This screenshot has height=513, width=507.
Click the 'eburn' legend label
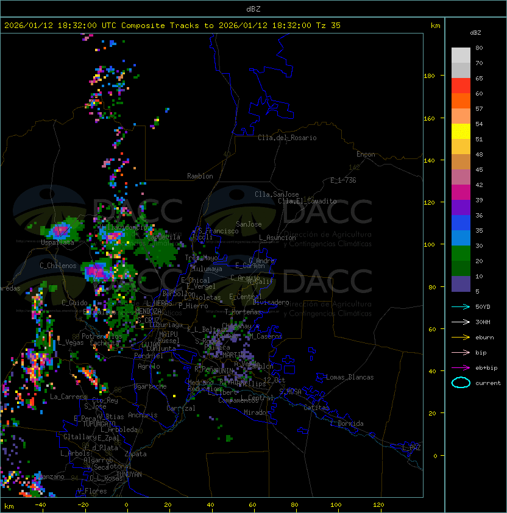click(484, 338)
